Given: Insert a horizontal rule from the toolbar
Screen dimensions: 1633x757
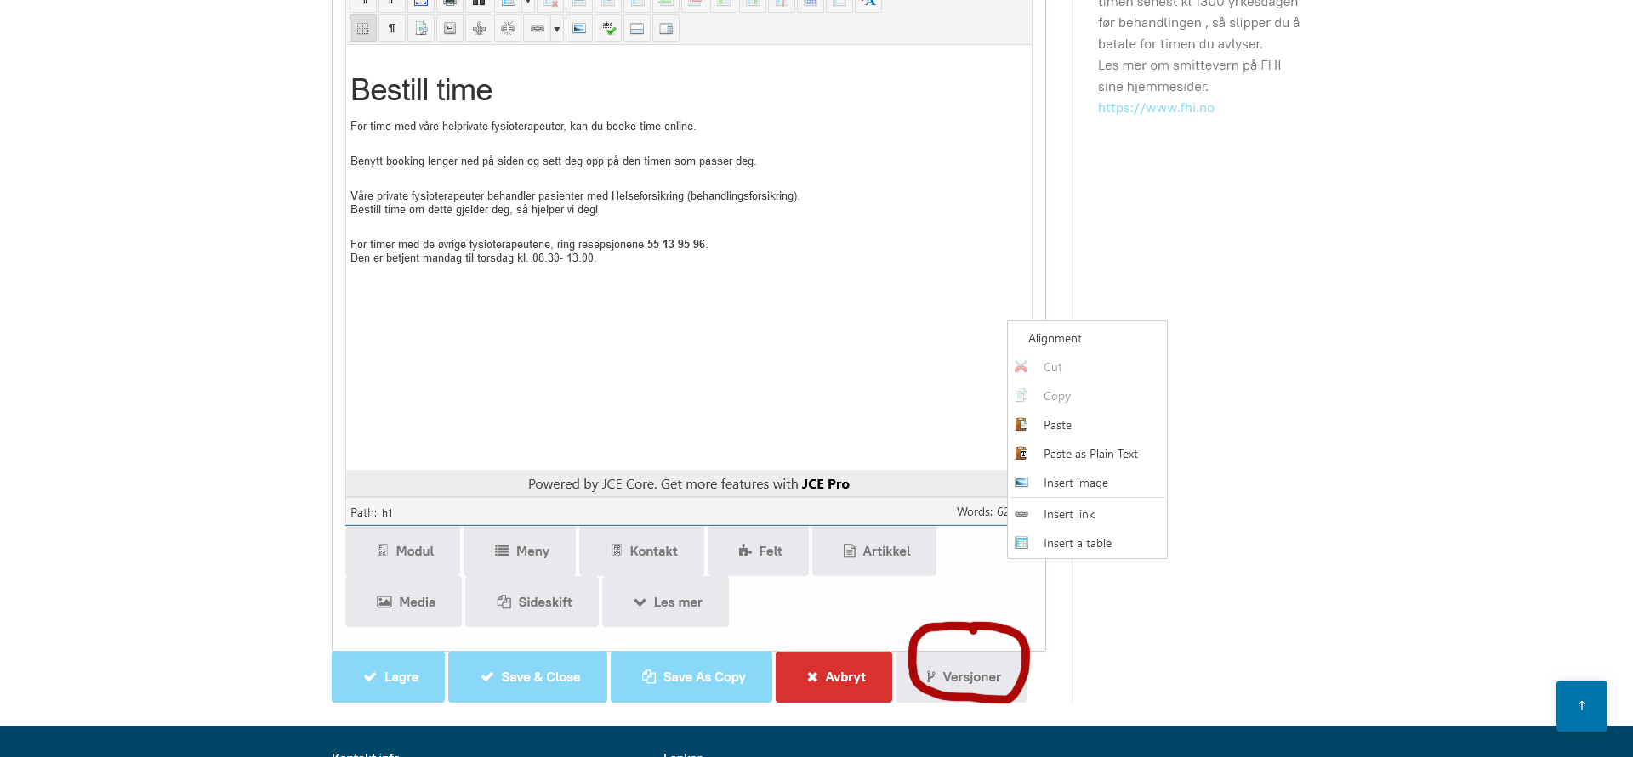Looking at the screenshot, I should [x=637, y=28].
